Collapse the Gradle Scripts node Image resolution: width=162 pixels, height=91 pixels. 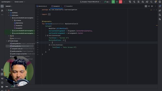coord(7,41)
